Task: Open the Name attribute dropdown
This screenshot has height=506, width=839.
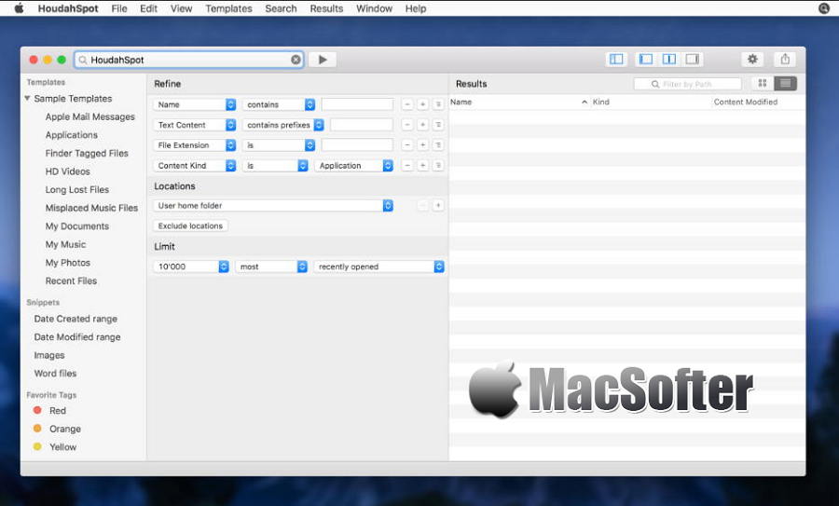Action: pyautogui.click(x=195, y=104)
